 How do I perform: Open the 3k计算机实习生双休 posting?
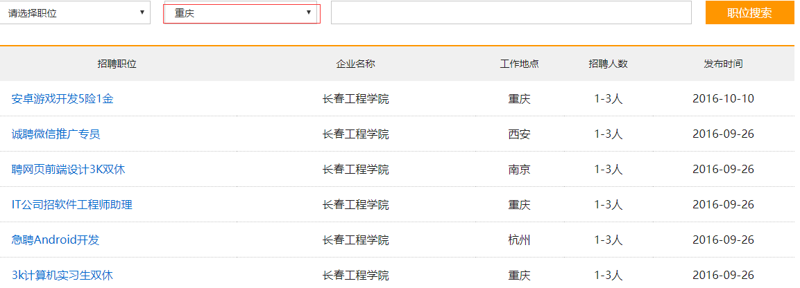click(62, 275)
